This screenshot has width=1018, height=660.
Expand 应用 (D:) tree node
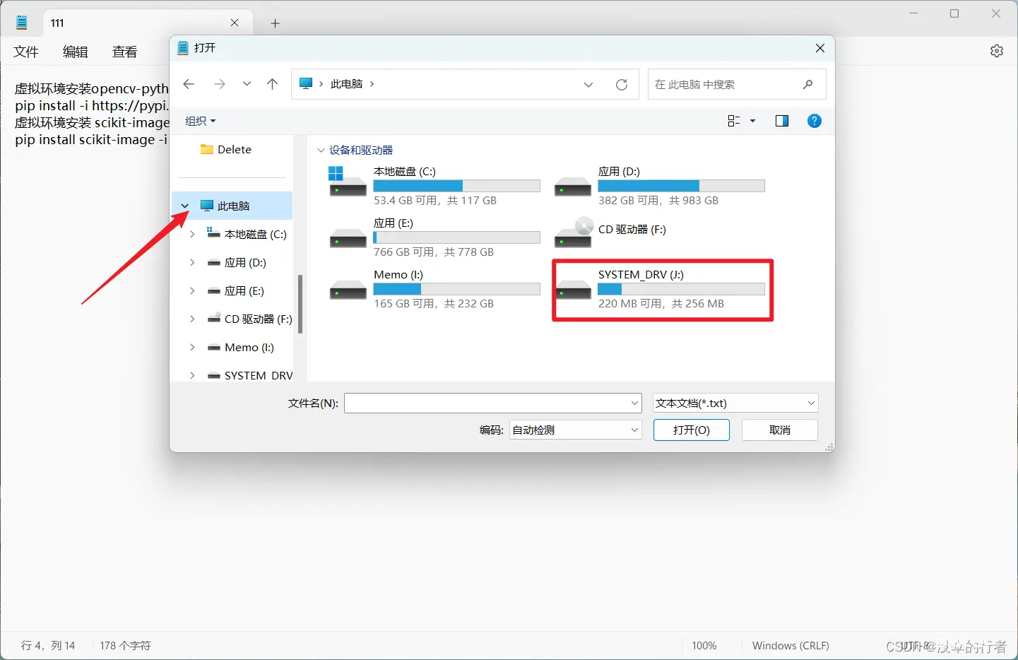192,262
